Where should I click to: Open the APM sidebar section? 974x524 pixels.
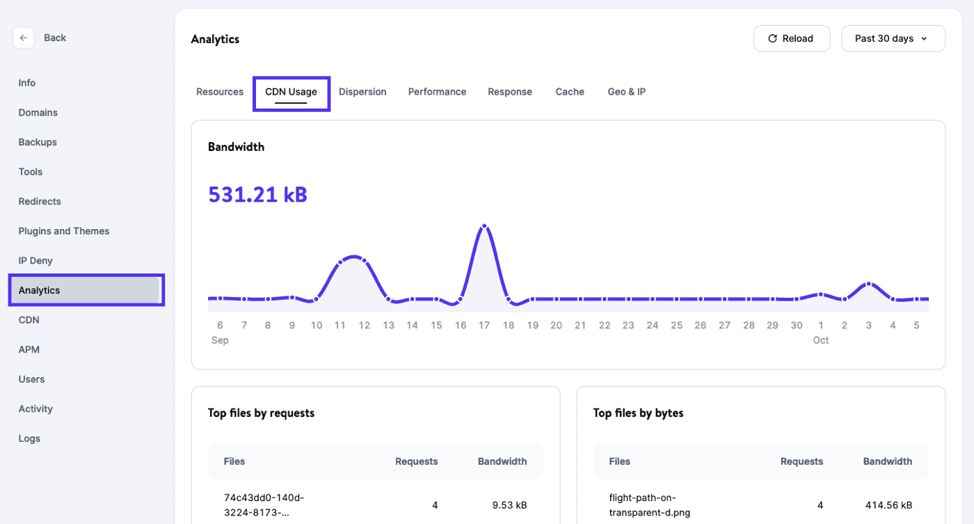point(29,349)
